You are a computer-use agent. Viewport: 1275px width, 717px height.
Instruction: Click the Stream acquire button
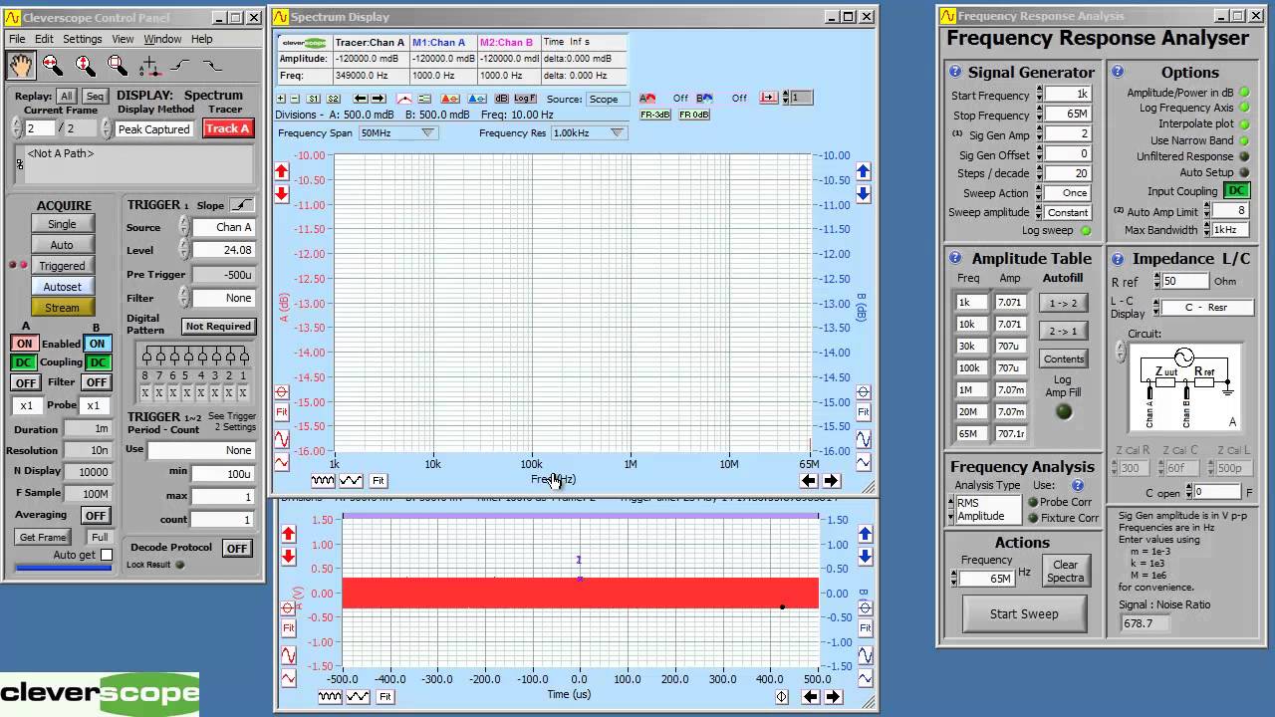(x=62, y=308)
